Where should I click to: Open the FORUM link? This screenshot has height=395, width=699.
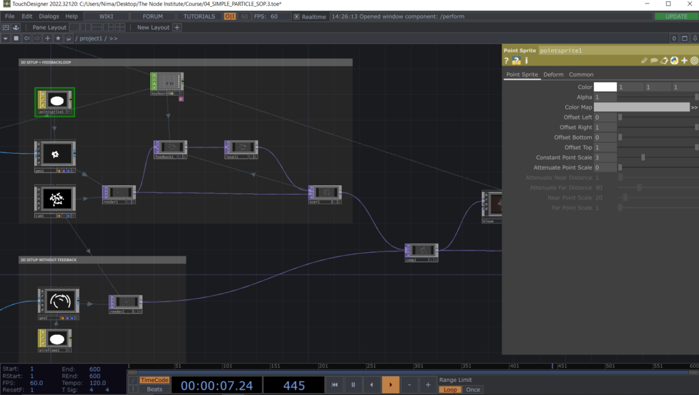(152, 16)
